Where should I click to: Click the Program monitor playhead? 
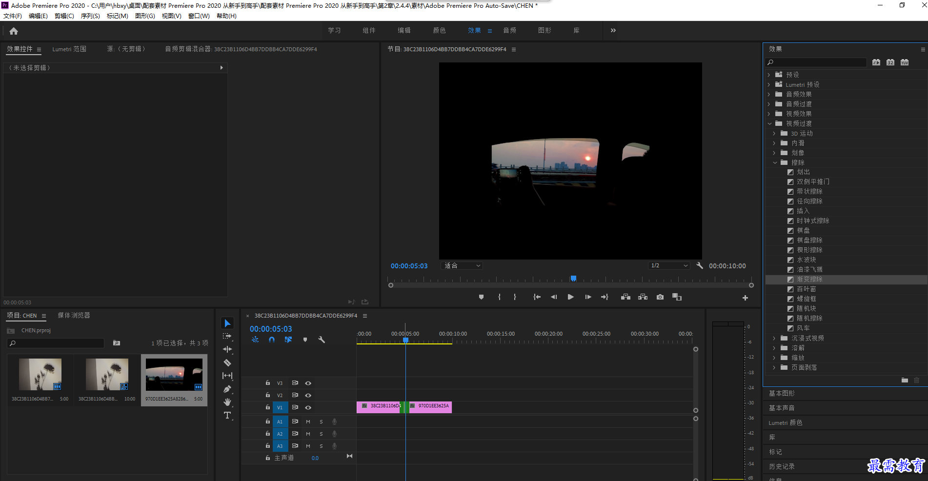[574, 279]
